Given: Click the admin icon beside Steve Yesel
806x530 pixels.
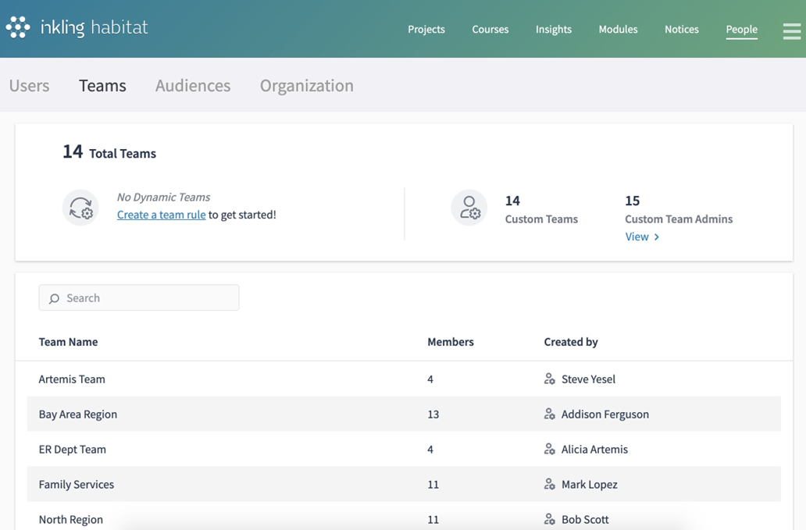Looking at the screenshot, I should pos(550,379).
